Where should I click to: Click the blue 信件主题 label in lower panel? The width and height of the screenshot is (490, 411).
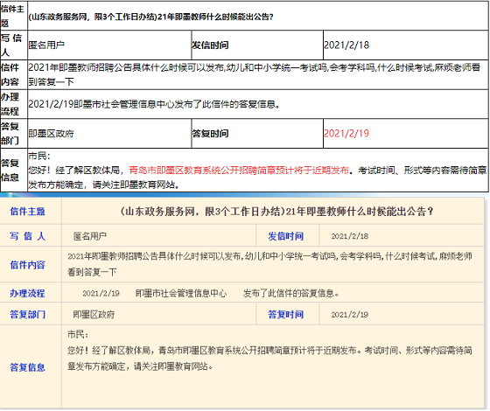tap(27, 212)
